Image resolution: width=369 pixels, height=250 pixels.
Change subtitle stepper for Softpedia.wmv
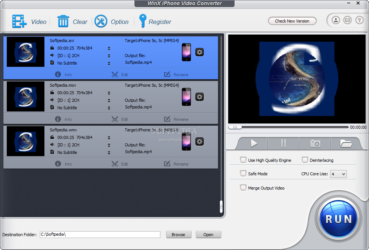point(109,153)
